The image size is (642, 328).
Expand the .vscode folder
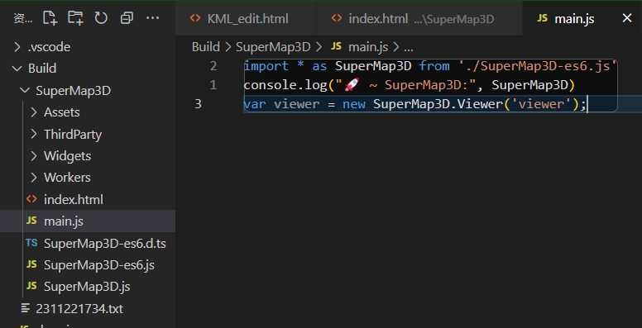tap(88, 47)
